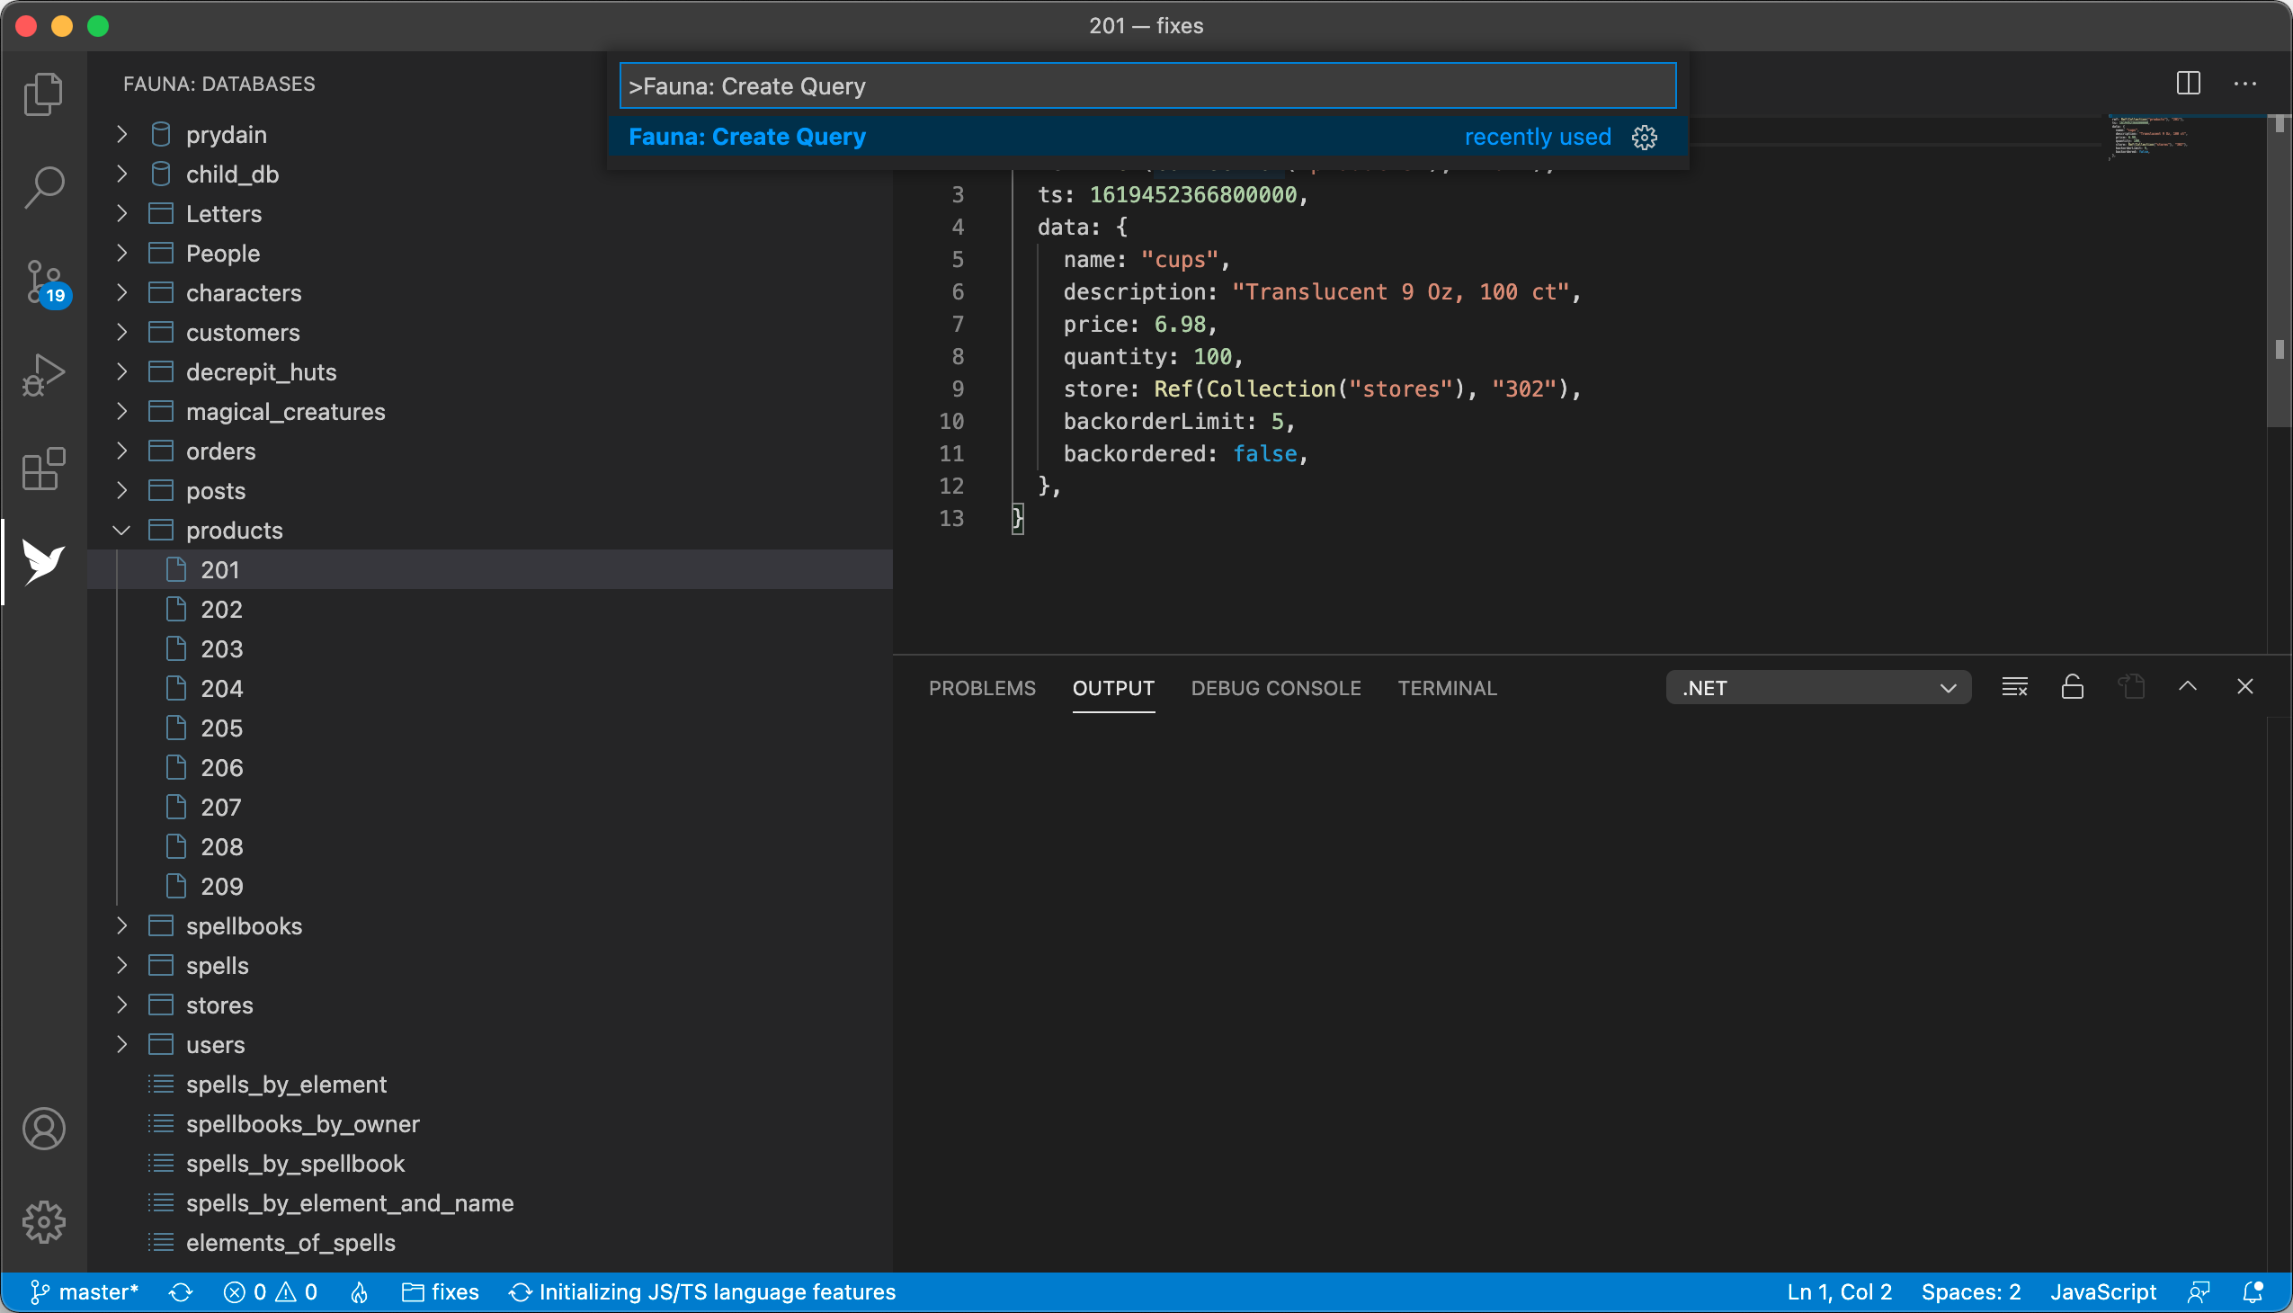This screenshot has height=1313, width=2293.
Task: Click the Accounts icon in bottom sidebar
Action: 42,1127
